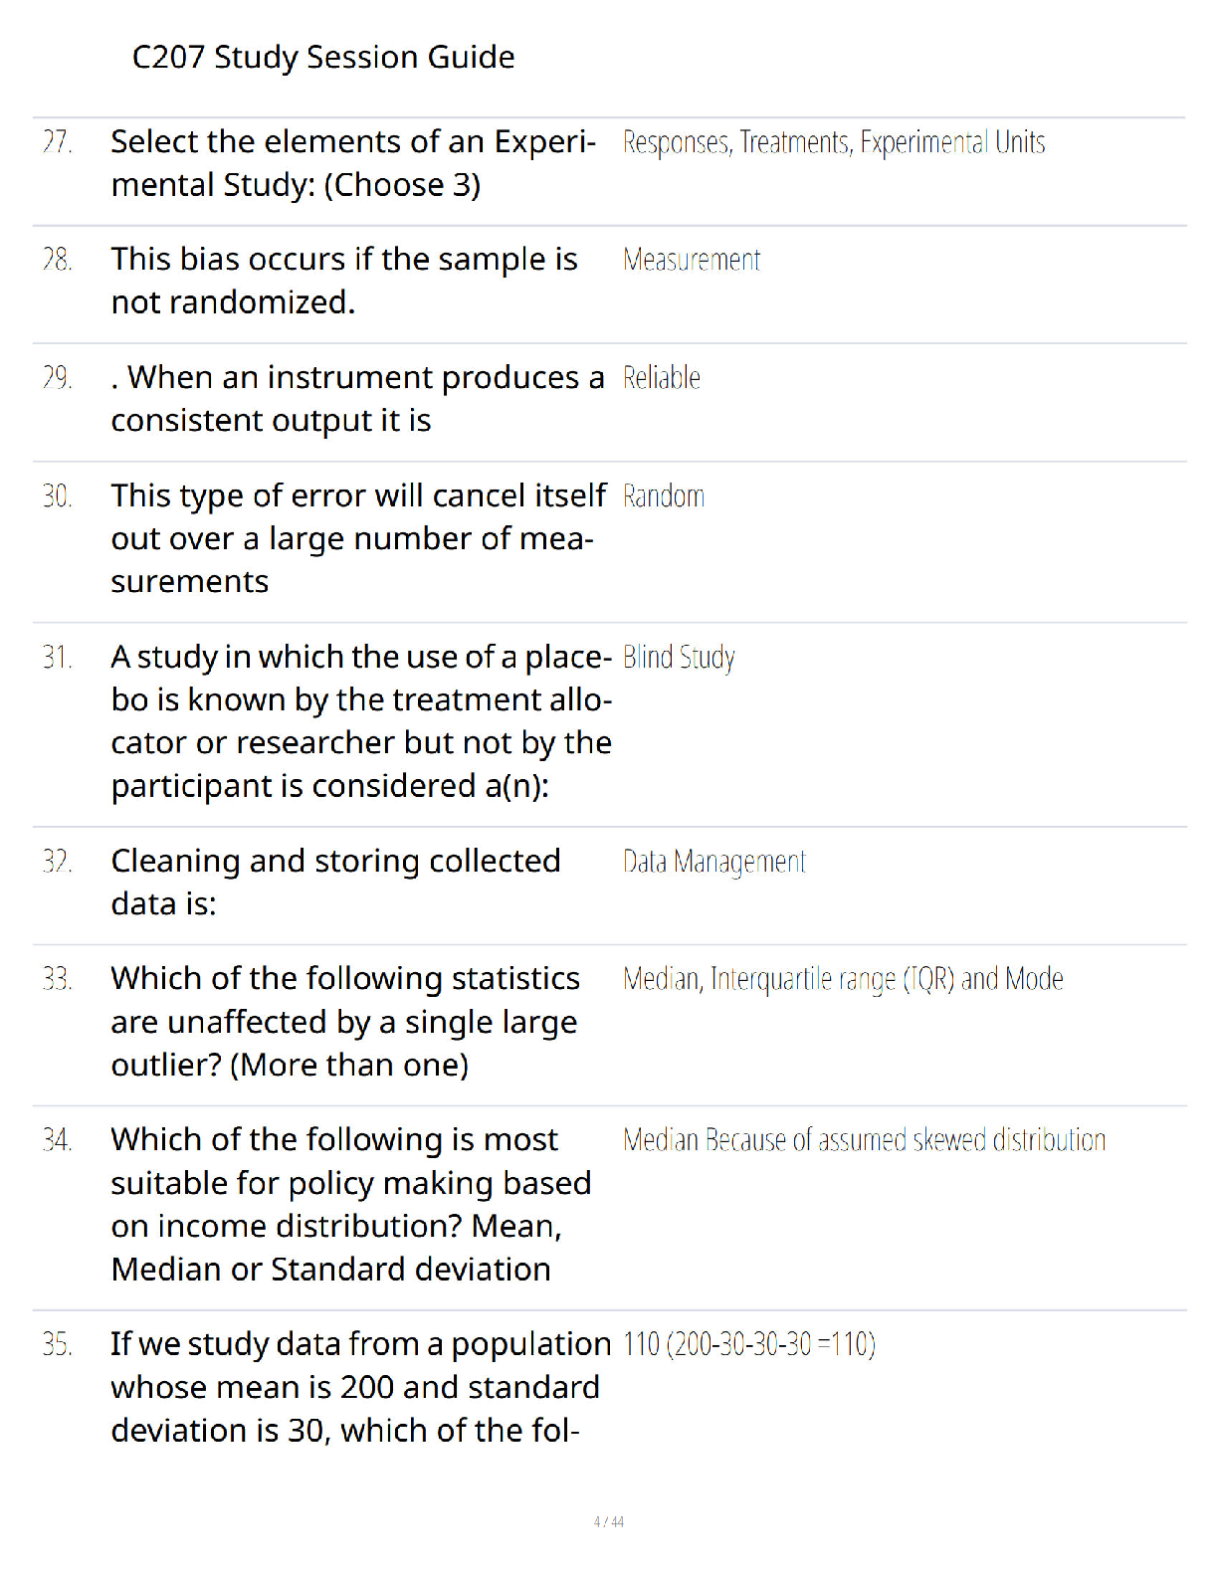This screenshot has height=1576, width=1218.
Task: Select question 27 about Experimental Study elements
Action: pos(353,163)
